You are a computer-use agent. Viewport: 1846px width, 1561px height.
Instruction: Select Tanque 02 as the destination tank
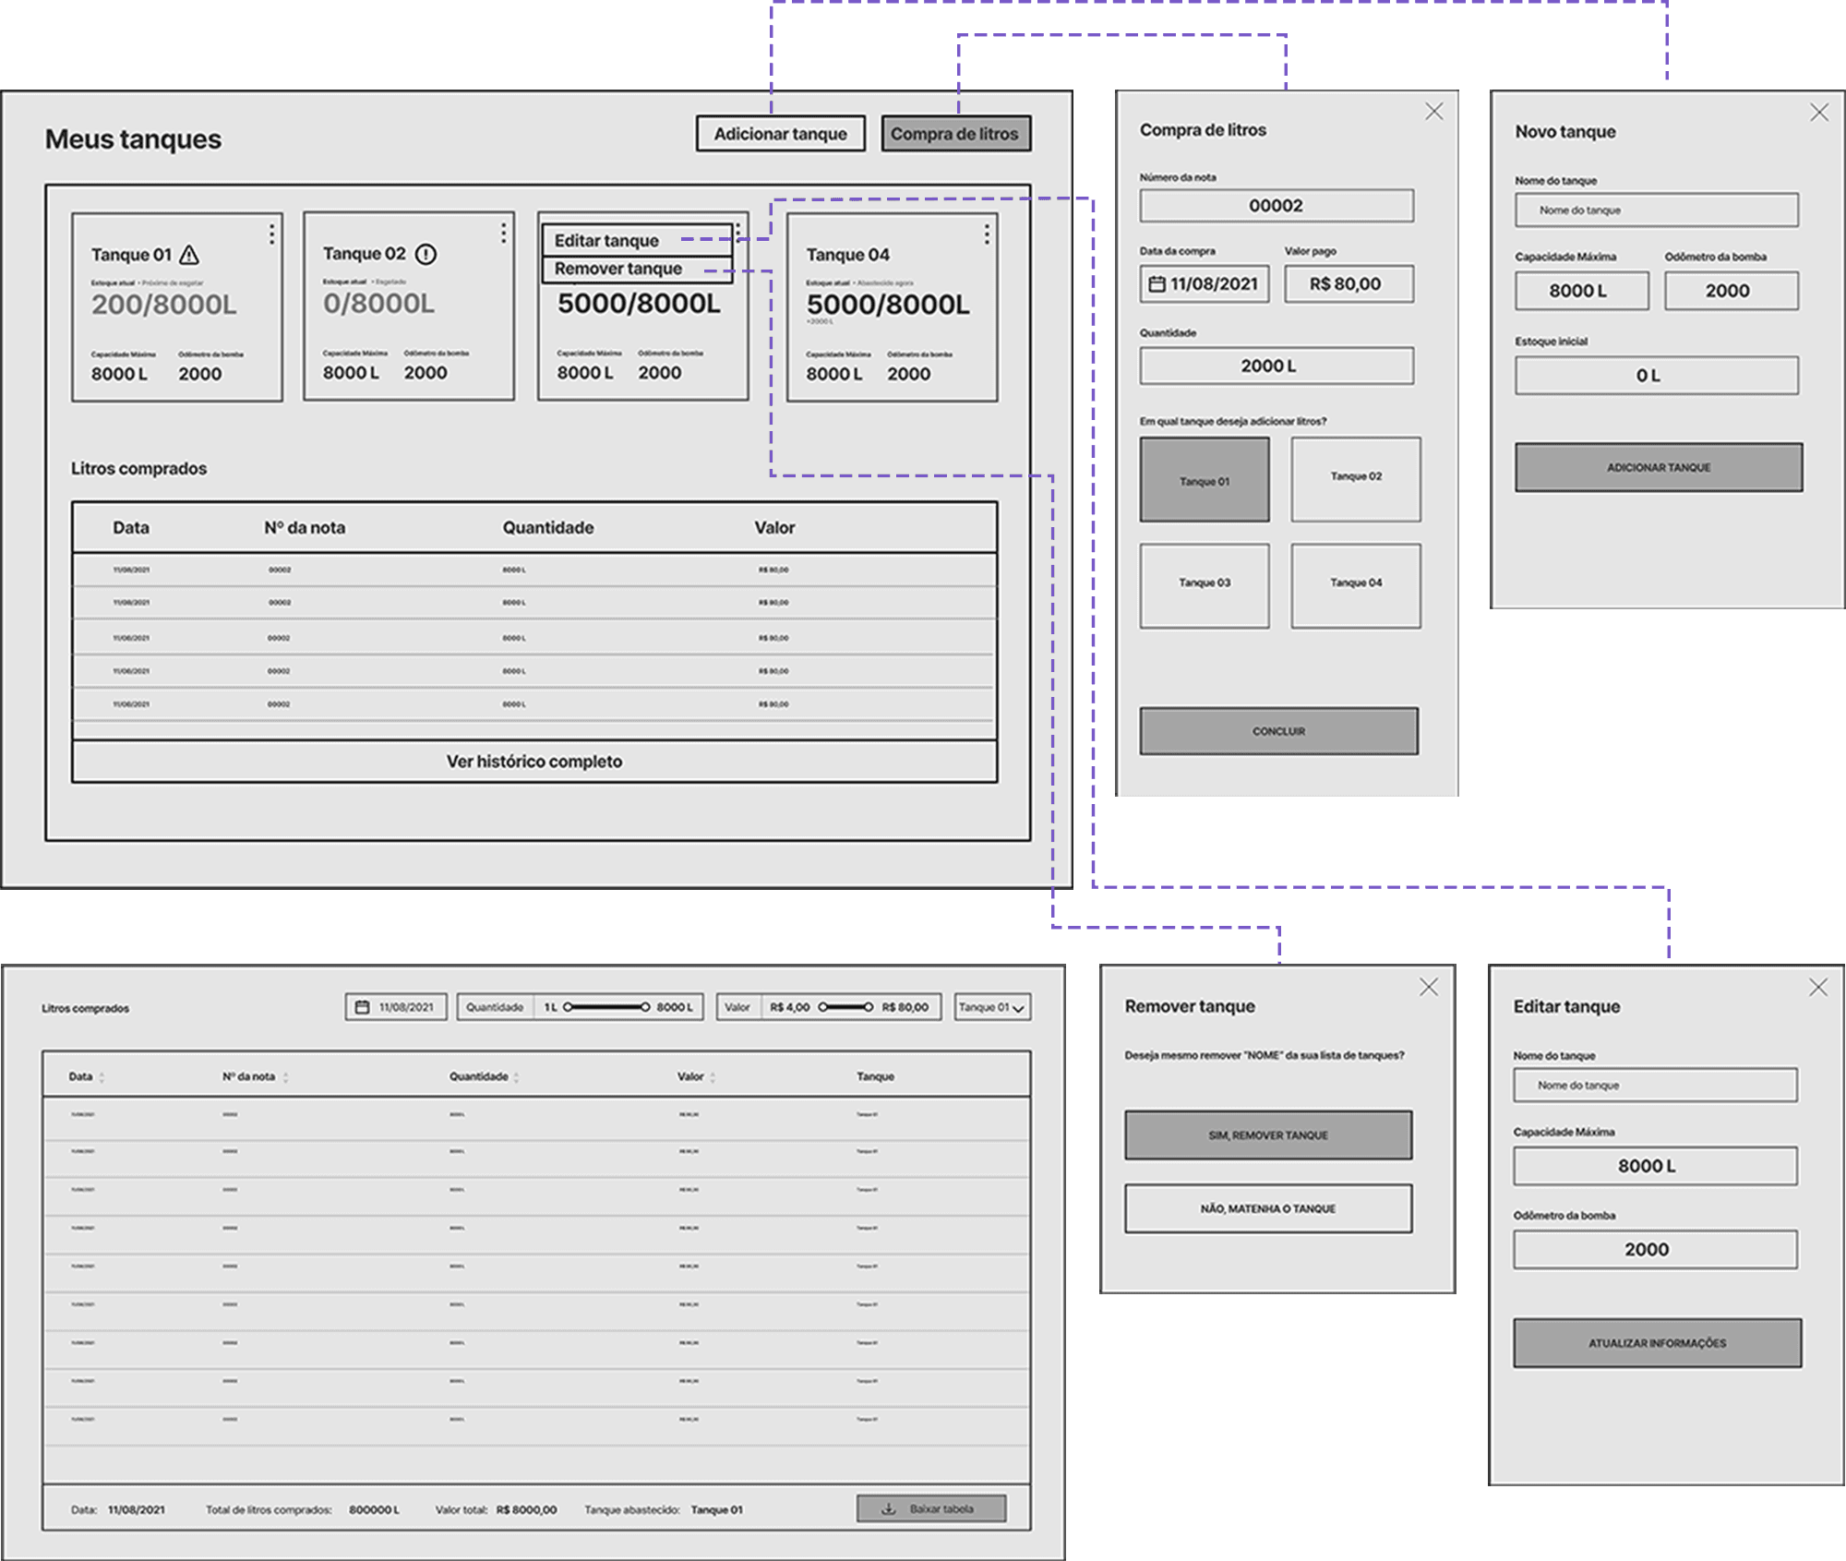(1355, 478)
